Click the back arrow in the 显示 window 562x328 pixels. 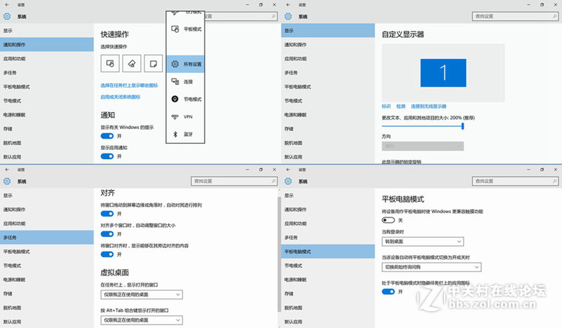click(x=288, y=5)
